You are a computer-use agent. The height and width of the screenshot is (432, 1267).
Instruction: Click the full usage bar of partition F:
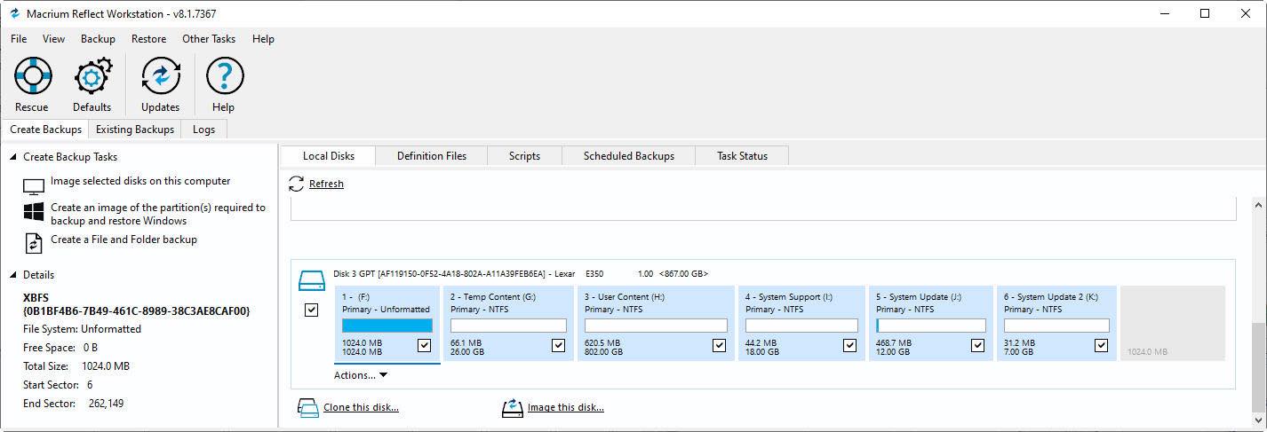tap(387, 326)
